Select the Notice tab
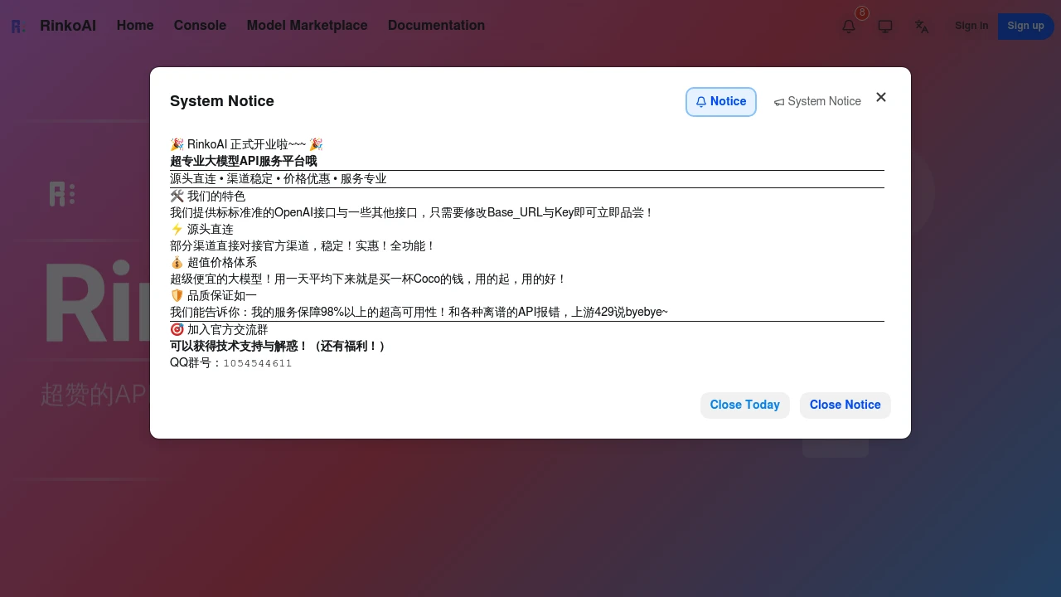Screen dimensions: 1061x597 pos(720,101)
